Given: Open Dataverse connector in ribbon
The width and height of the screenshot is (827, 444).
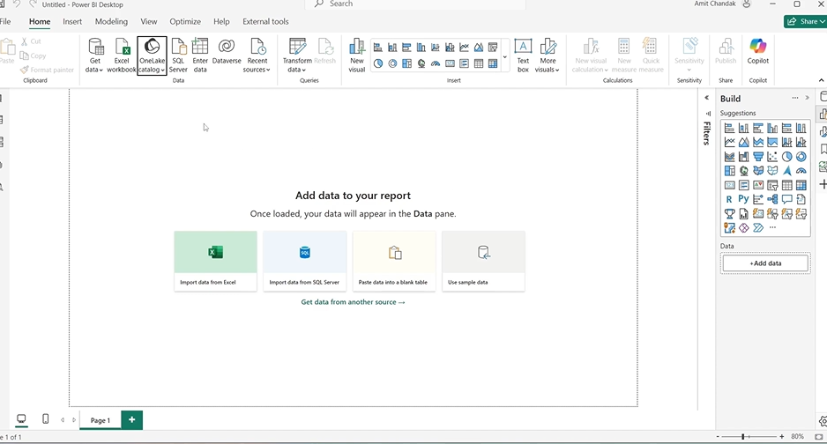Looking at the screenshot, I should tap(227, 52).
